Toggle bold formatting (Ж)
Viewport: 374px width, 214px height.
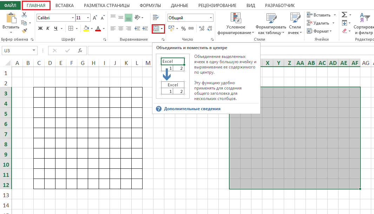tap(40, 28)
